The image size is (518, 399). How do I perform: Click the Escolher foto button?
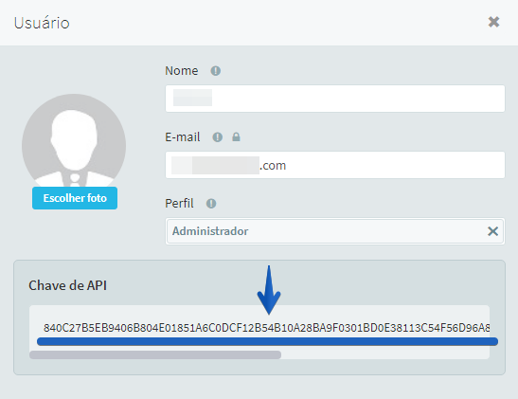click(75, 198)
